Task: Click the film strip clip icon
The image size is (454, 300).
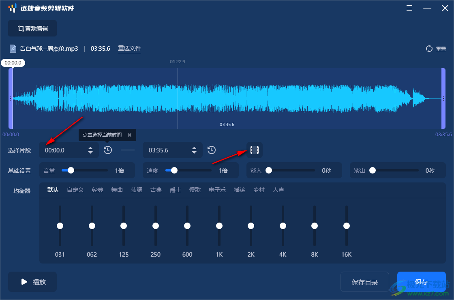Action: [x=255, y=150]
